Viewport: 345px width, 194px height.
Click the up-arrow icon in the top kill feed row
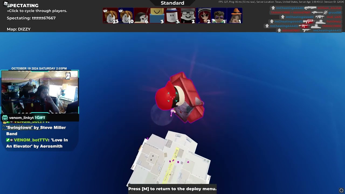click(273, 8)
